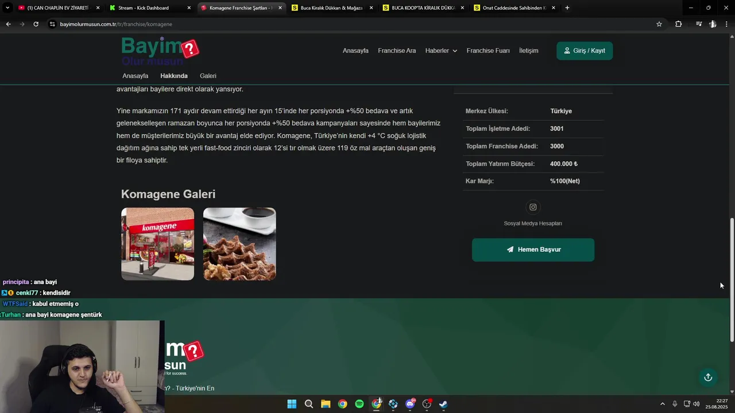
Task: Open File Explorer from the taskbar
Action: [326, 404]
